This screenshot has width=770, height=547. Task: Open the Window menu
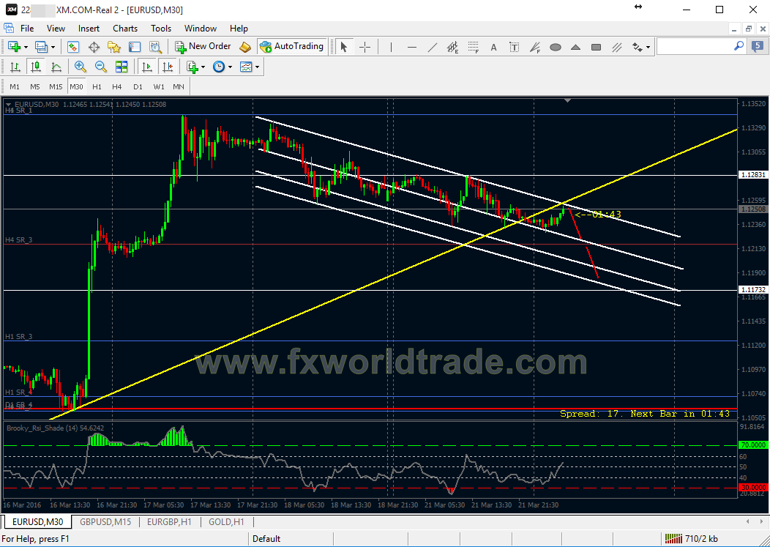pyautogui.click(x=201, y=29)
